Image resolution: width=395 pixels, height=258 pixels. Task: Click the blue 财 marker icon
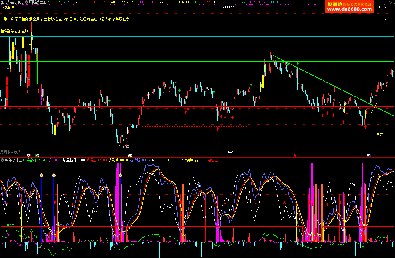click(x=369, y=155)
